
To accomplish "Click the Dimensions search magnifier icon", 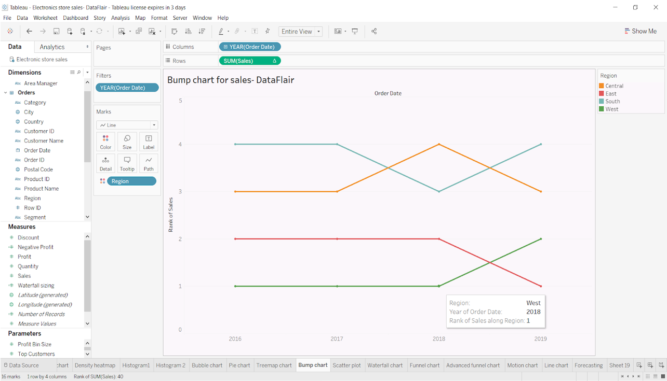I will 79,73.
